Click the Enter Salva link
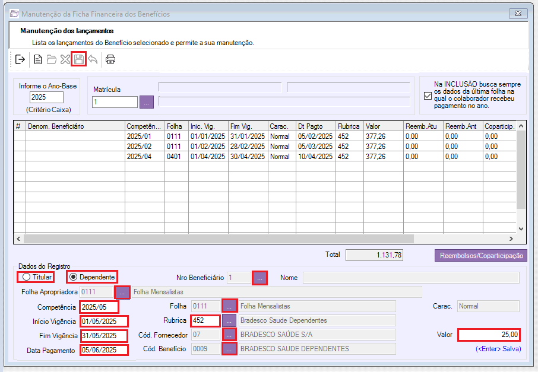 [499, 349]
